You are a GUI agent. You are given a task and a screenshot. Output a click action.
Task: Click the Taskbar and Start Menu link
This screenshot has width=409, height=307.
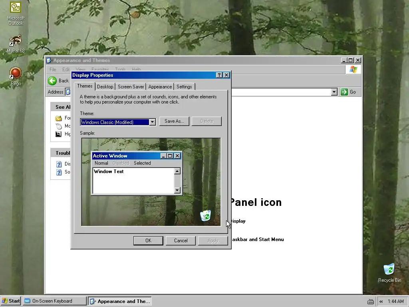[x=258, y=239]
